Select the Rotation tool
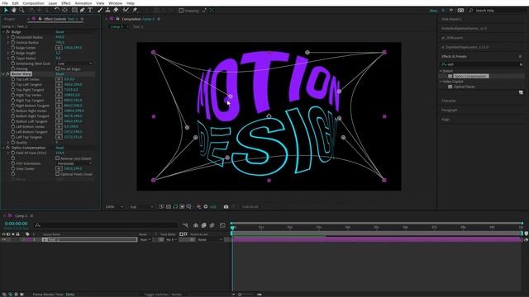The width and height of the screenshot is (529, 297). [57, 10]
